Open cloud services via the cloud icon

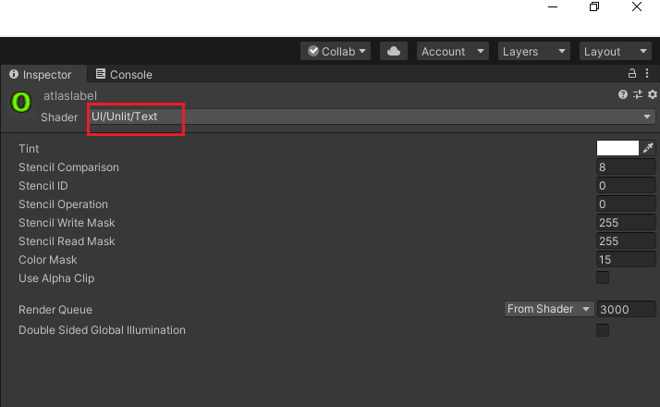394,52
